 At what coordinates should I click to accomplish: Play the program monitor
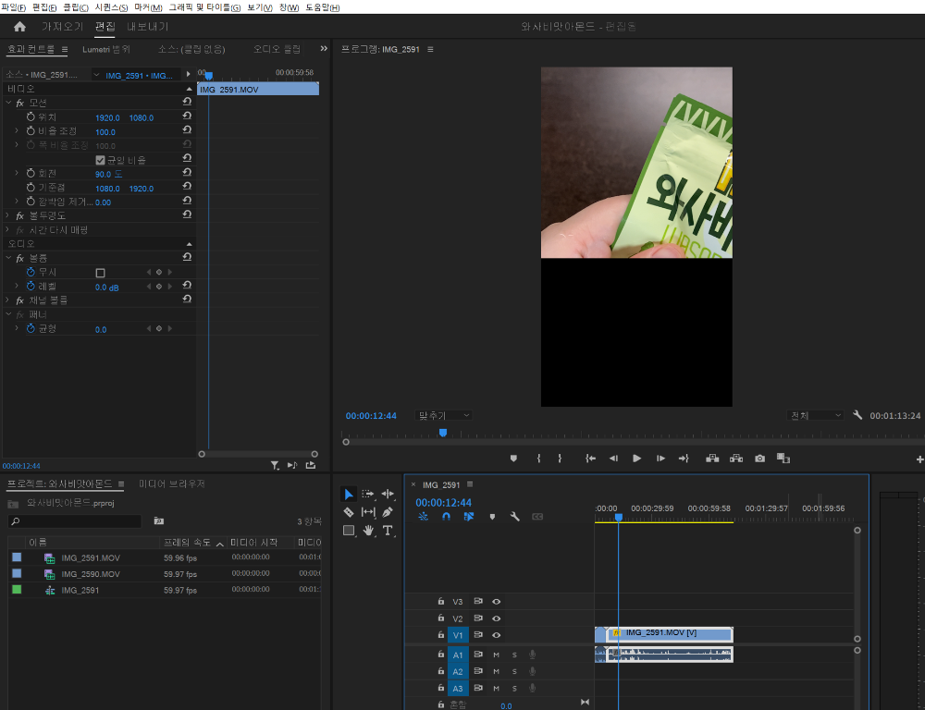[x=637, y=459]
